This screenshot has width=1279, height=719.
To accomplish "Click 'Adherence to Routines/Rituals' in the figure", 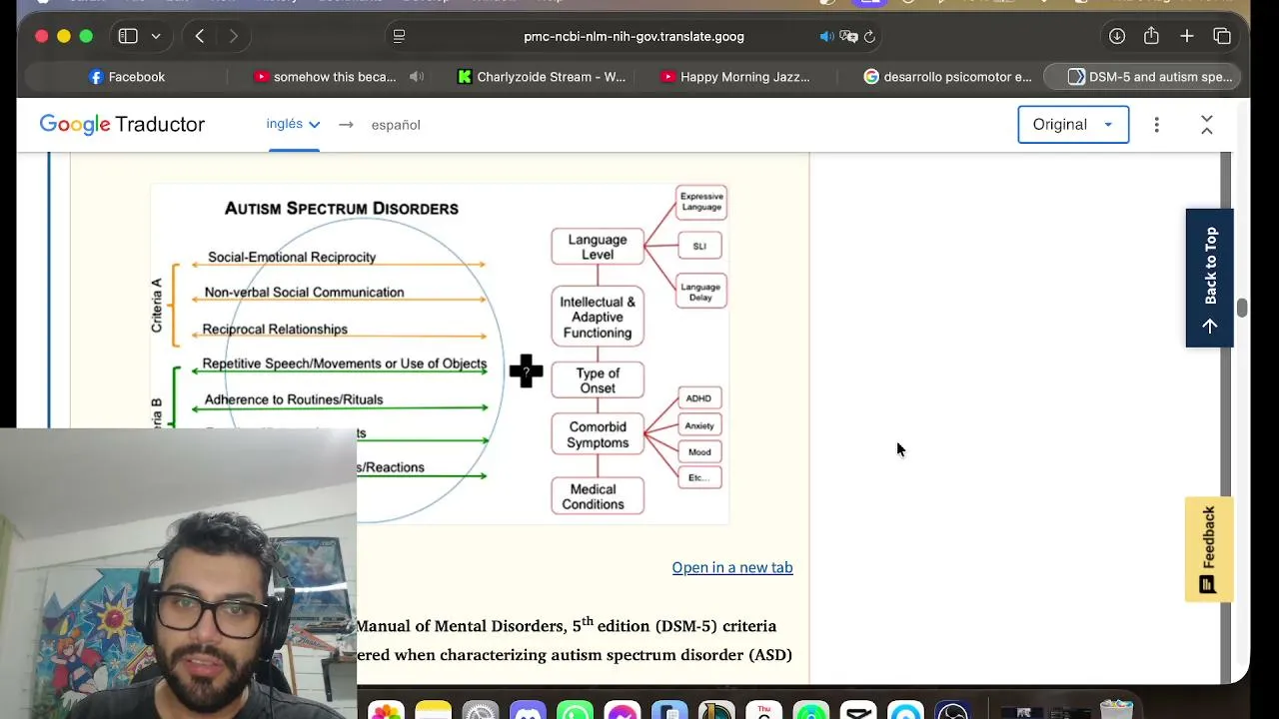I will 294,399.
